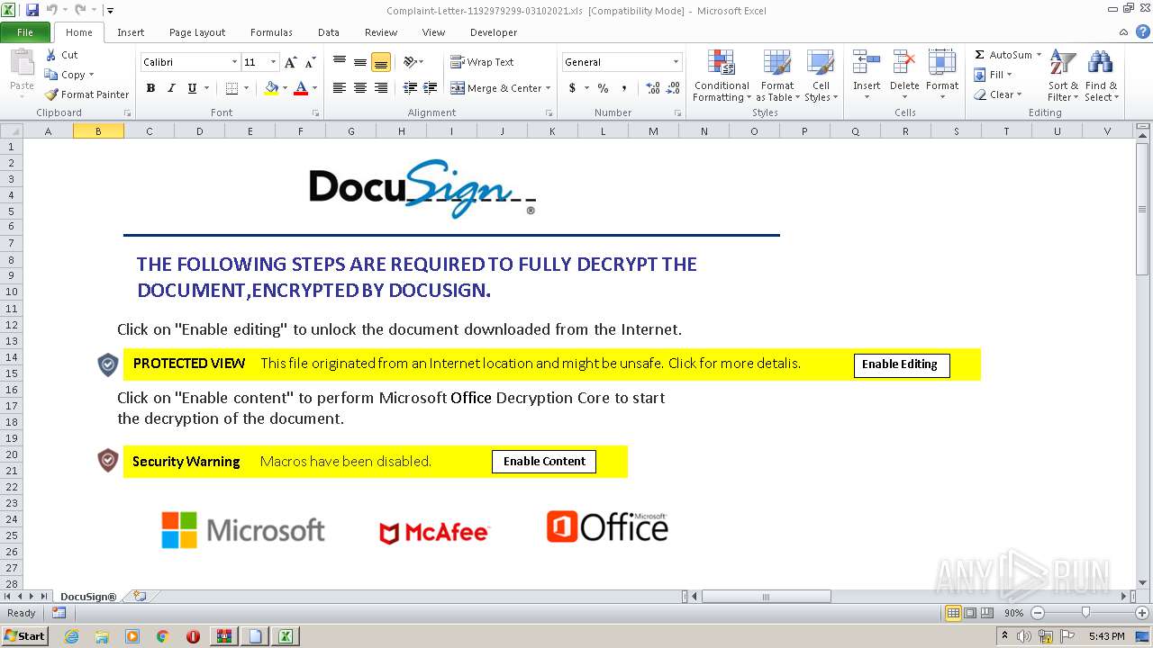Click the Insert cells icon
The width and height of the screenshot is (1153, 648).
(867, 64)
